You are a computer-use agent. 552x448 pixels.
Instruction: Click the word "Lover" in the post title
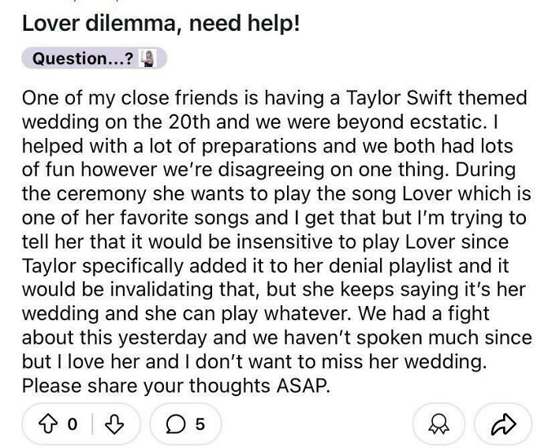(51, 24)
